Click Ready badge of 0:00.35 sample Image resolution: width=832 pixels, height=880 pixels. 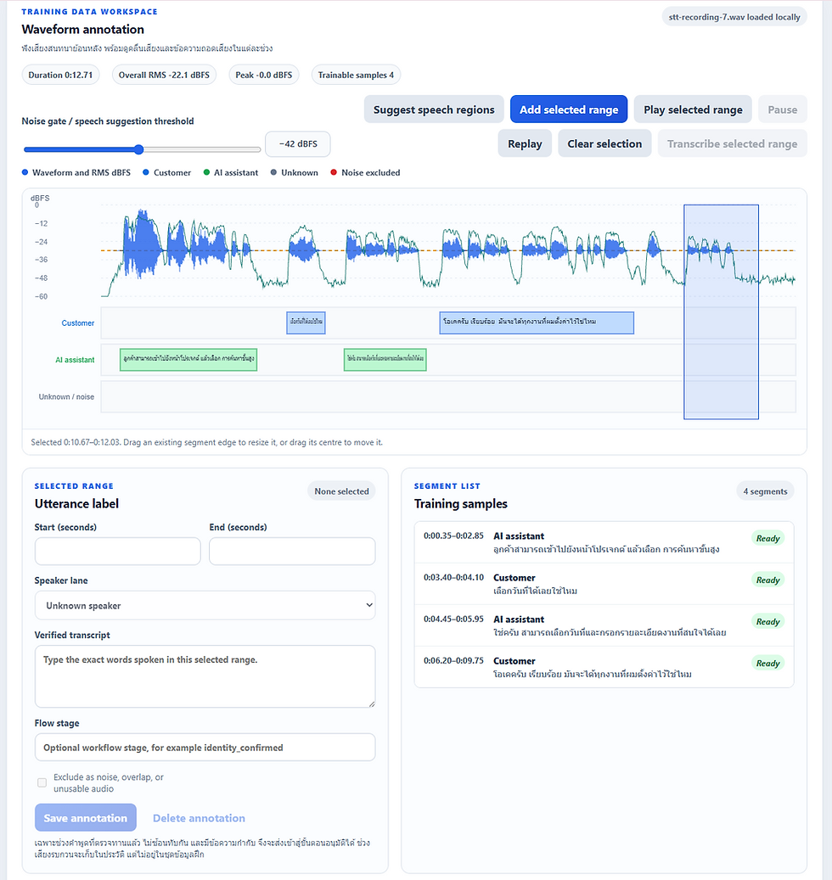tap(767, 538)
